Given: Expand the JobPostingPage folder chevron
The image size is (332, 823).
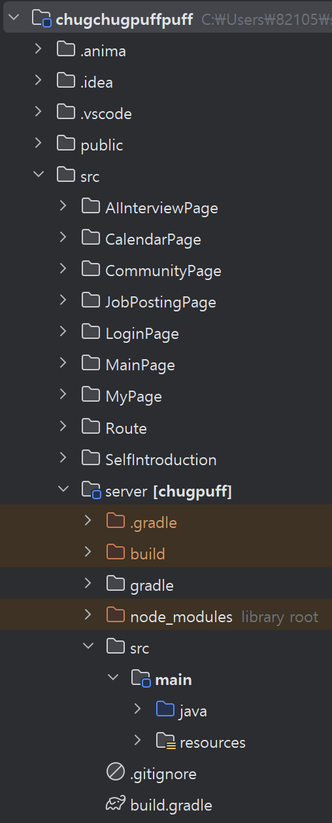Looking at the screenshot, I should coord(63,300).
